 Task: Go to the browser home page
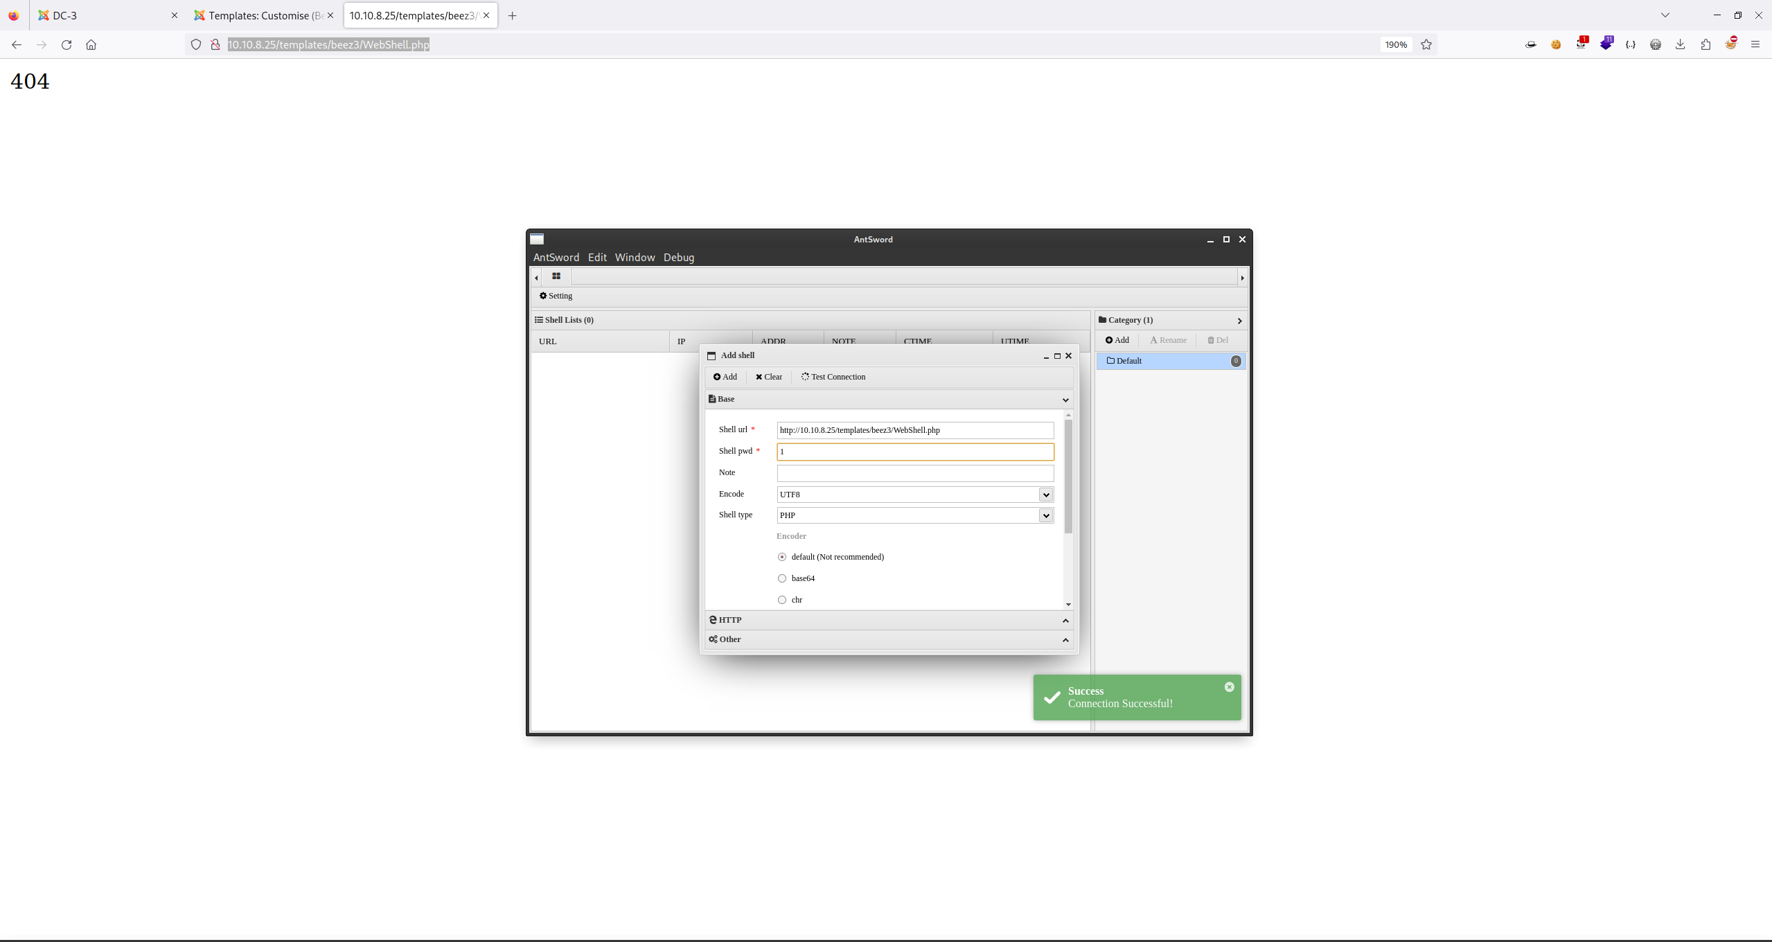(x=91, y=44)
